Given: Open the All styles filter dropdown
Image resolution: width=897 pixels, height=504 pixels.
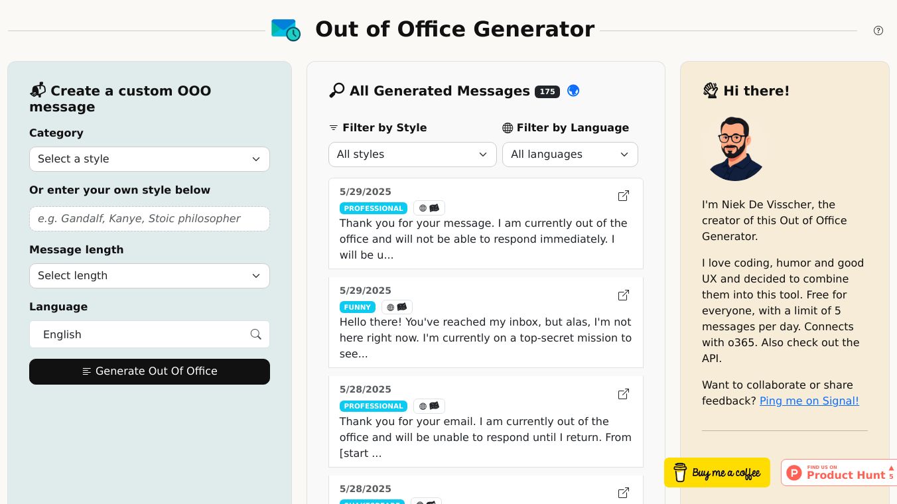Looking at the screenshot, I should (x=412, y=155).
